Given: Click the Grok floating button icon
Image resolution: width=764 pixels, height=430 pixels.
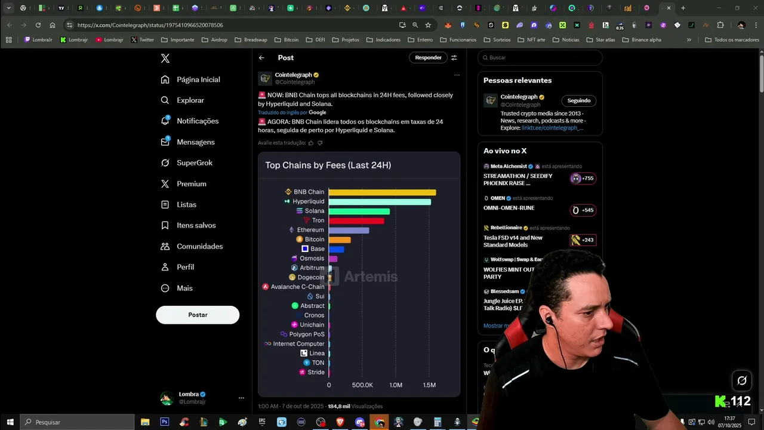Looking at the screenshot, I should [x=742, y=380].
